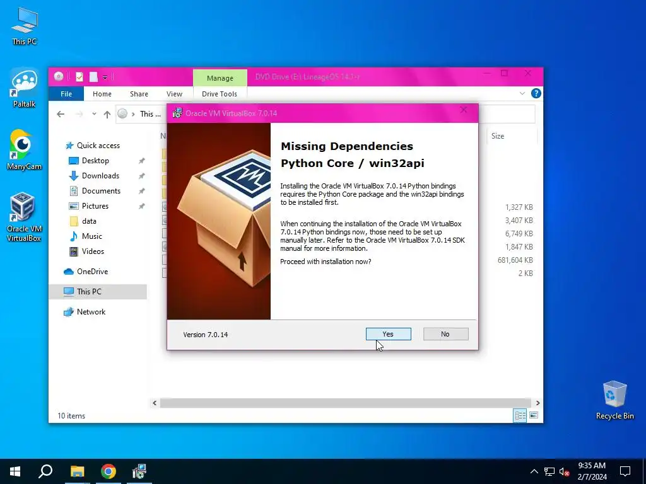Close the Oracle VM VirtualBox installer dialog

tap(464, 110)
